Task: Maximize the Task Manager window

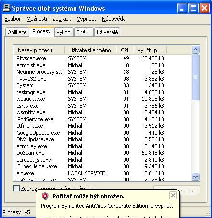Action: 193,8
